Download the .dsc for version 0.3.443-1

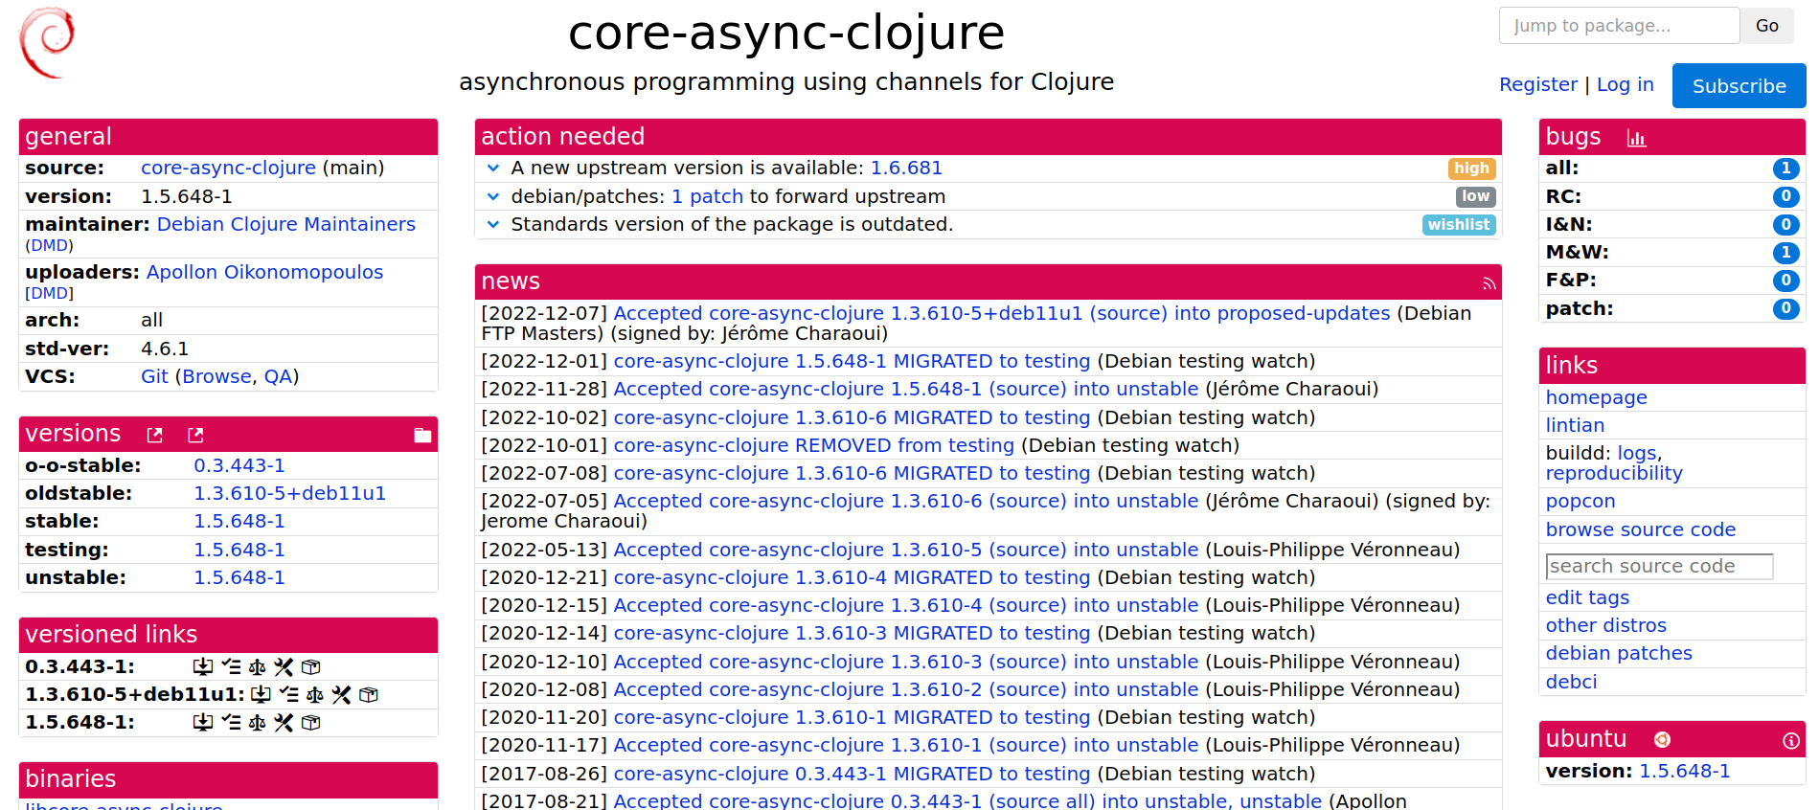[x=203, y=667]
